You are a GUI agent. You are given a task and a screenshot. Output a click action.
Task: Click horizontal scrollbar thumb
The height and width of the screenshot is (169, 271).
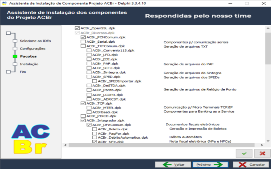pos(162,145)
